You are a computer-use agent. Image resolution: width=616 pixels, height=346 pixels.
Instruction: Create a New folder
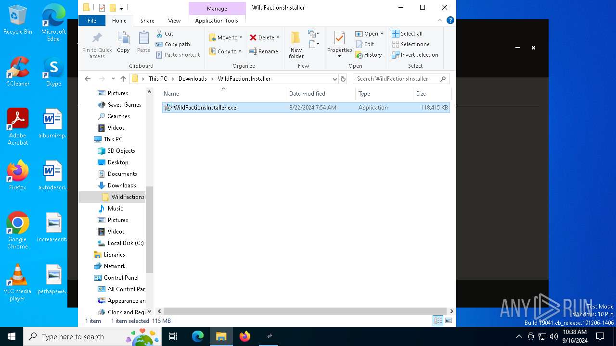pos(296,45)
